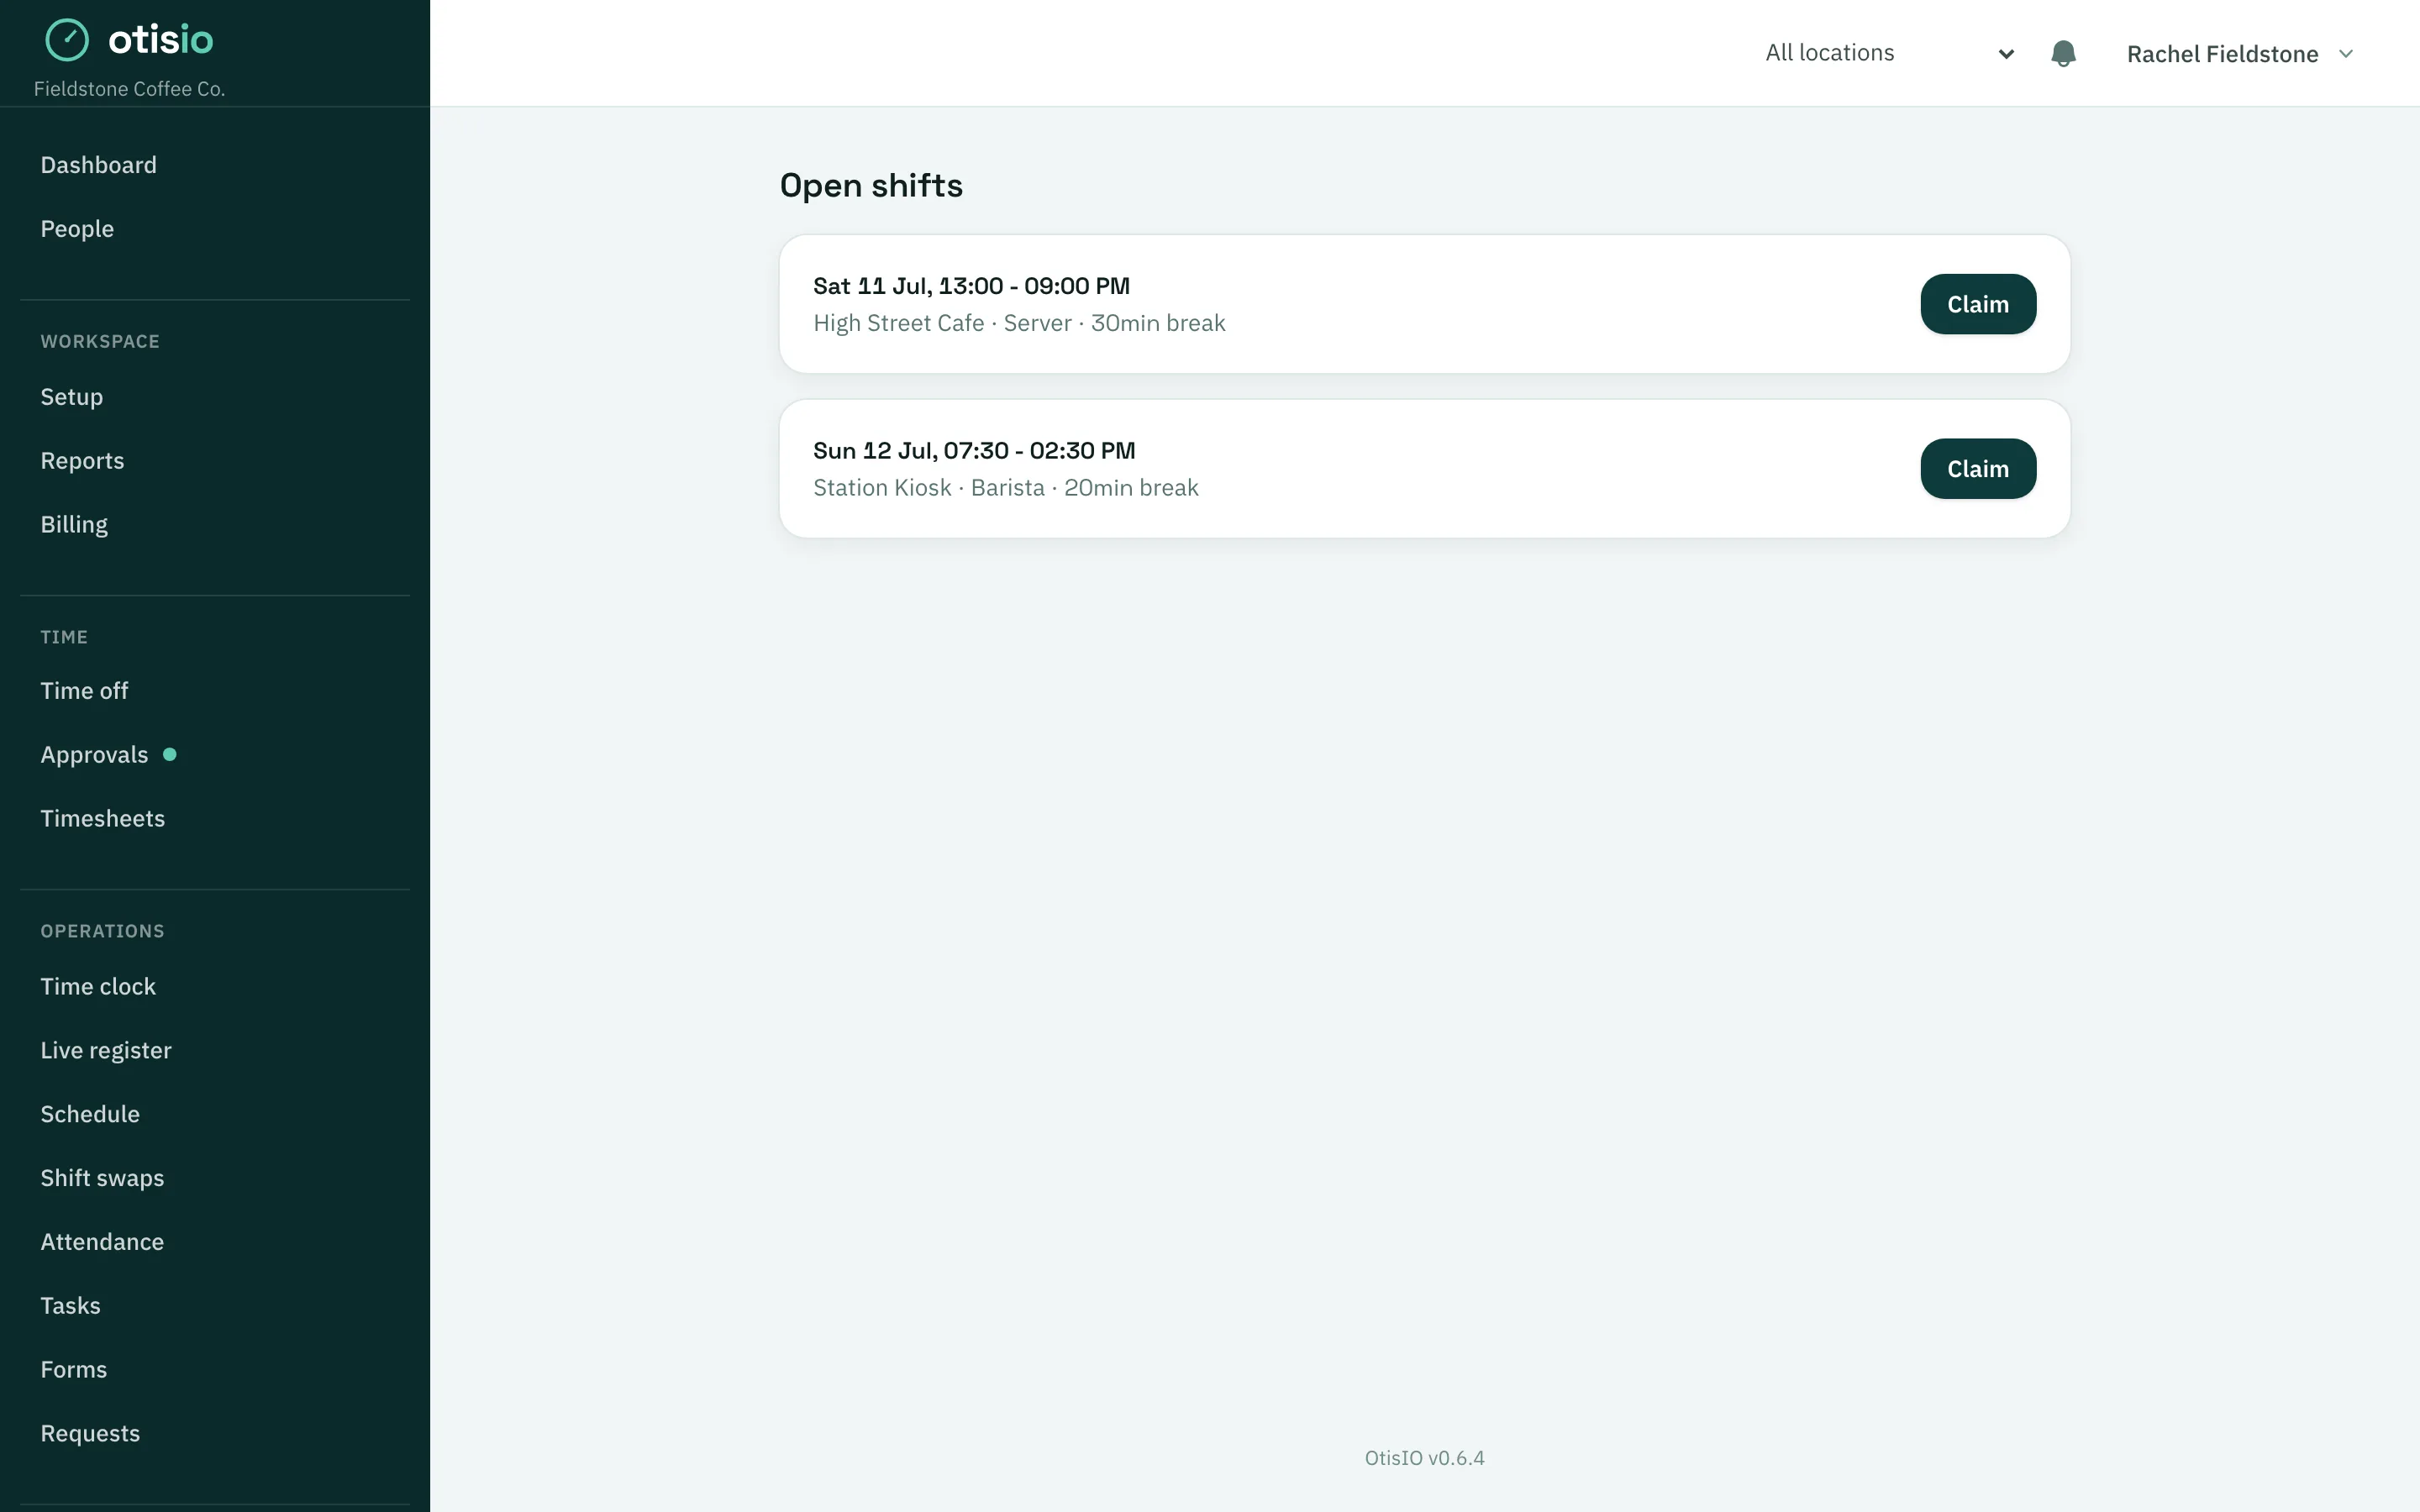Navigate to Shift swaps

[102, 1179]
